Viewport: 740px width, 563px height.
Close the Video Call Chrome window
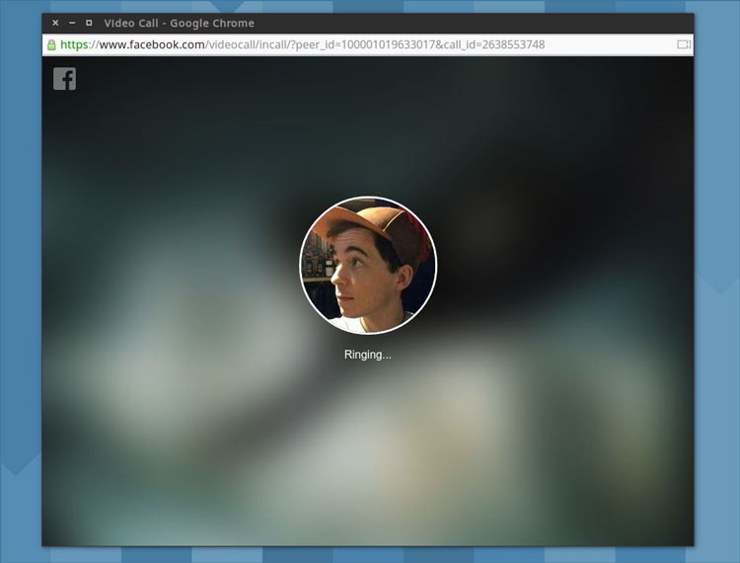pos(55,23)
